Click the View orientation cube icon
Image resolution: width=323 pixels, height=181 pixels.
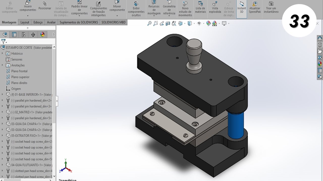click(180, 23)
